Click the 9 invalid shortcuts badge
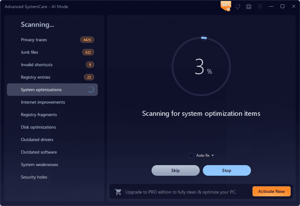This screenshot has width=300, height=206. [x=90, y=65]
